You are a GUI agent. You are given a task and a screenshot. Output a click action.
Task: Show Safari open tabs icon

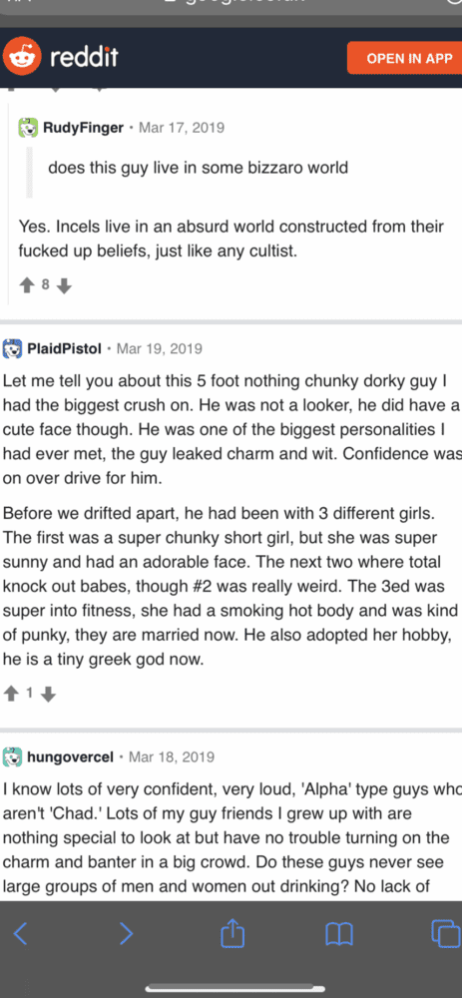point(445,933)
